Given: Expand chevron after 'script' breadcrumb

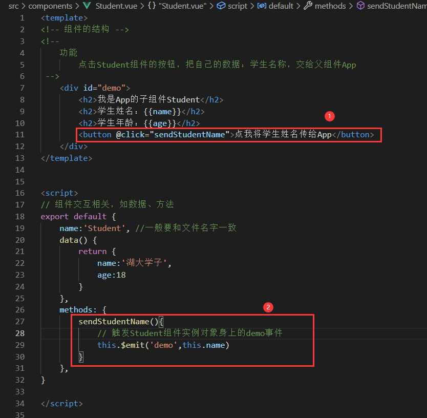Looking at the screenshot, I should tap(252, 6).
